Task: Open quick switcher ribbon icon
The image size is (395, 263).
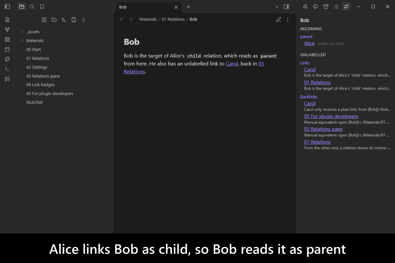Action: click(x=7, y=20)
